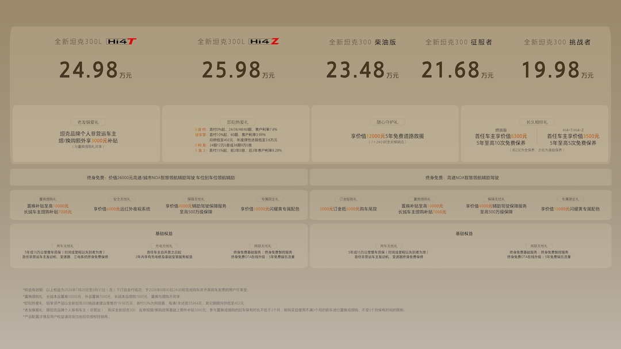Click the 订金膨胀礼 tag
The image size is (621, 349).
(348, 199)
